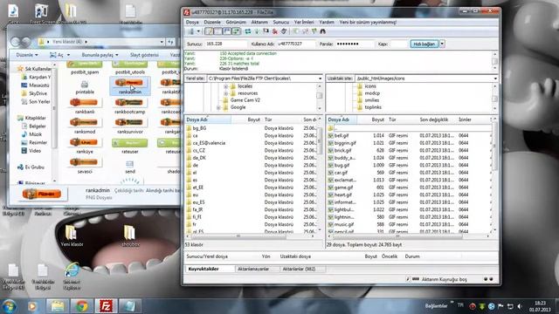Open Google Chrome from the taskbar
This screenshot has height=314, width=559.
[x=81, y=306]
